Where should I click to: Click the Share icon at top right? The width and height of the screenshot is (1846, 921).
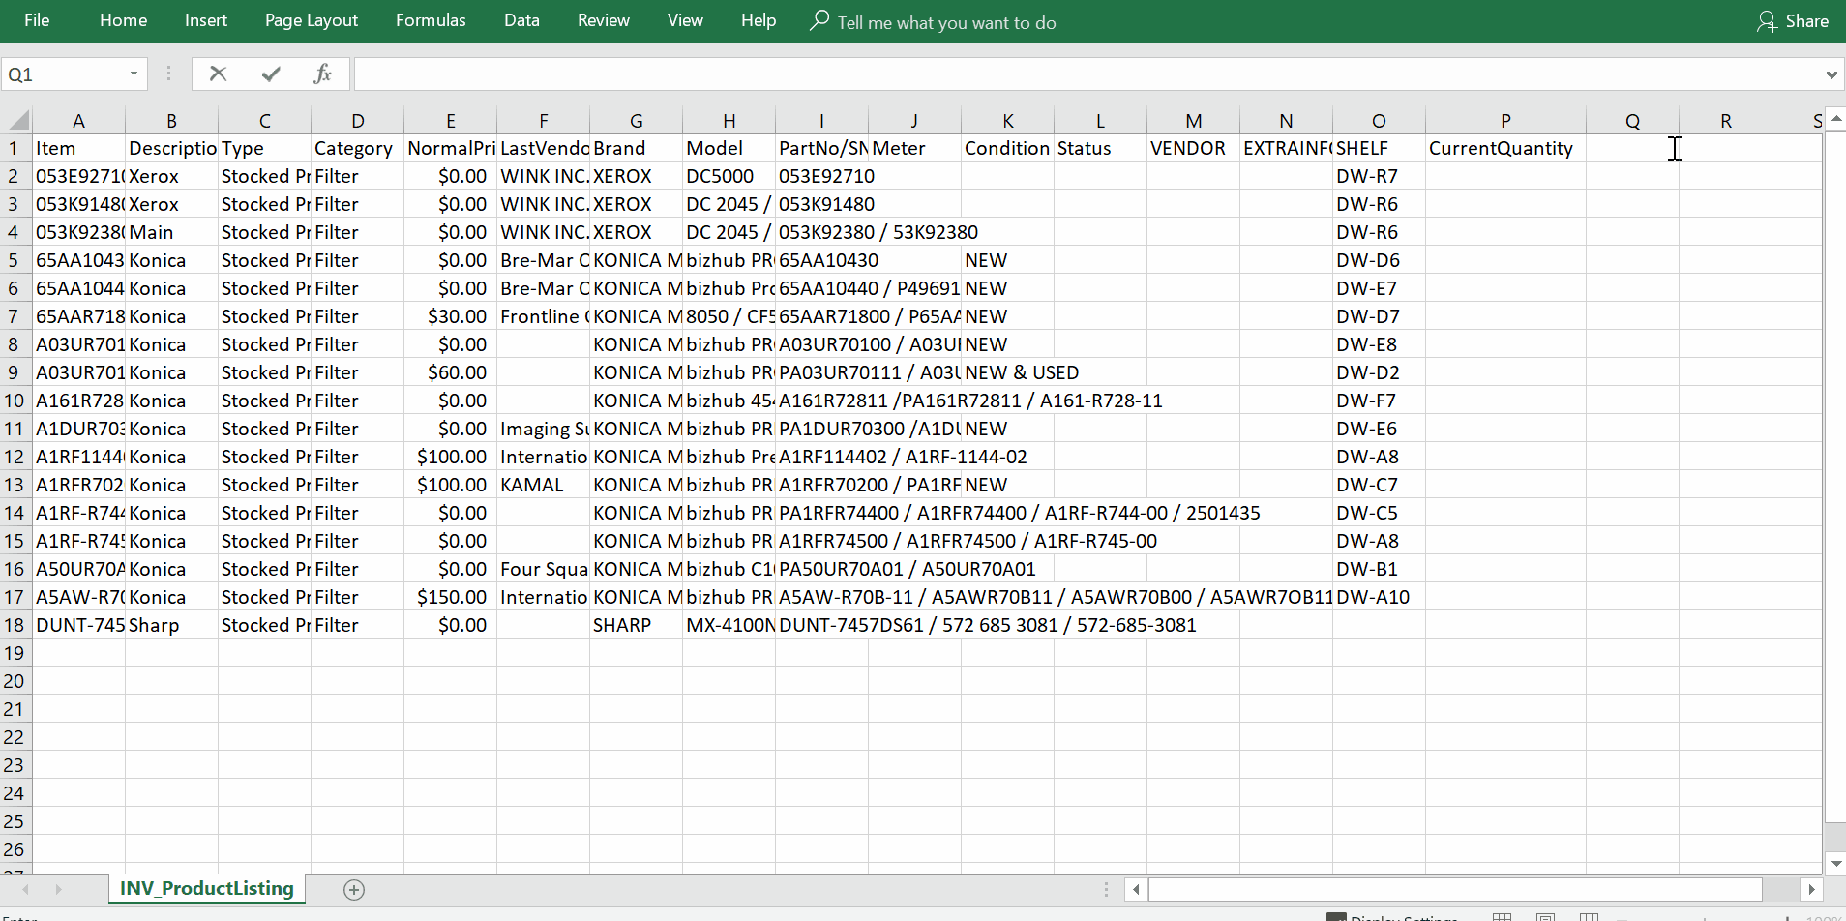tap(1768, 20)
